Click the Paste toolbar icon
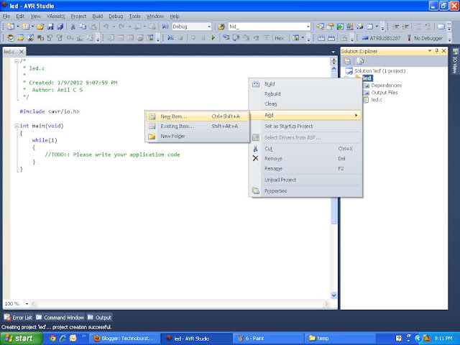Screen dimensions: 460x345 pos(93,27)
